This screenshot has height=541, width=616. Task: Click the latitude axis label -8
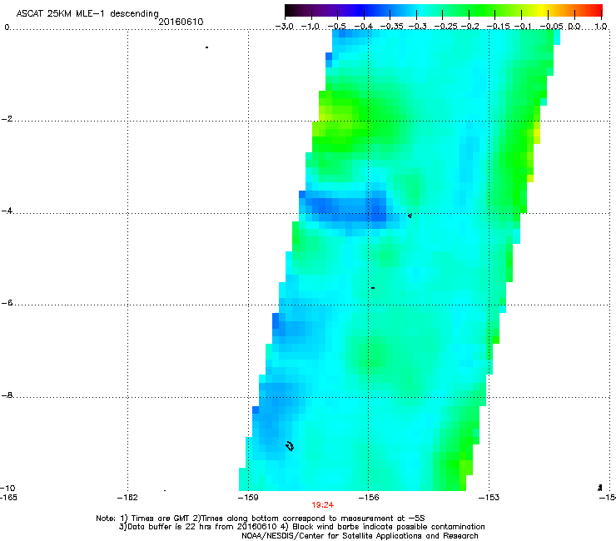pos(7,395)
